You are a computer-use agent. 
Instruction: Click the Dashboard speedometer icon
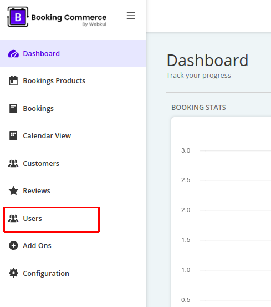point(13,54)
